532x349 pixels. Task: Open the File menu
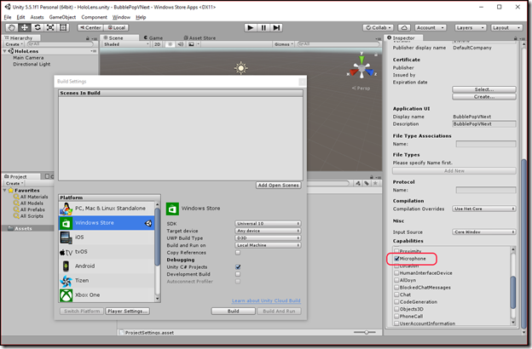pyautogui.click(x=8, y=17)
